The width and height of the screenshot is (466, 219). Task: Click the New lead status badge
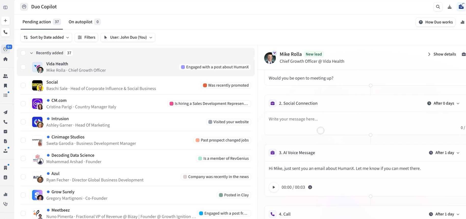[314, 54]
